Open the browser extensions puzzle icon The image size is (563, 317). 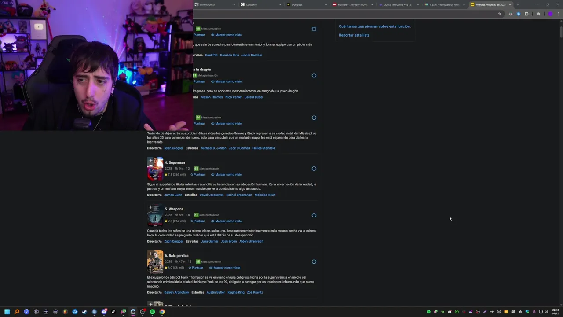[526, 14]
